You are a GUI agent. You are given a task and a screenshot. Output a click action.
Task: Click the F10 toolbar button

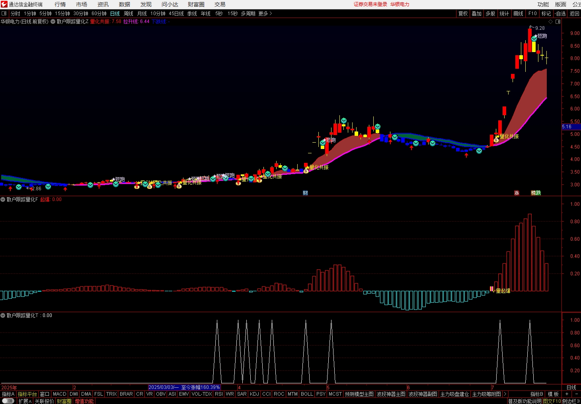[x=533, y=14]
